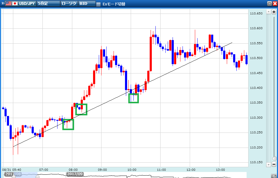This screenshot has height=178, width=278.
Task: Click the 07:00 time axis label
Action: click(44, 170)
